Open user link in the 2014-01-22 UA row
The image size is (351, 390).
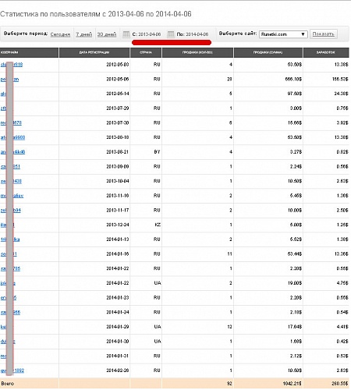tap(8, 283)
